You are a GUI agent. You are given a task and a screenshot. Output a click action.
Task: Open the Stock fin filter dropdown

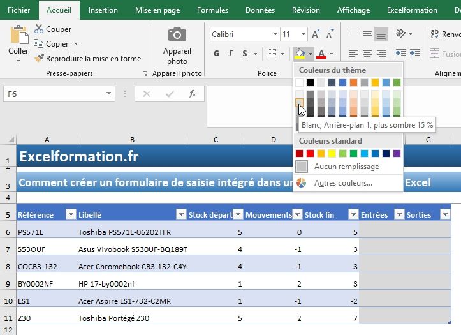(x=353, y=214)
